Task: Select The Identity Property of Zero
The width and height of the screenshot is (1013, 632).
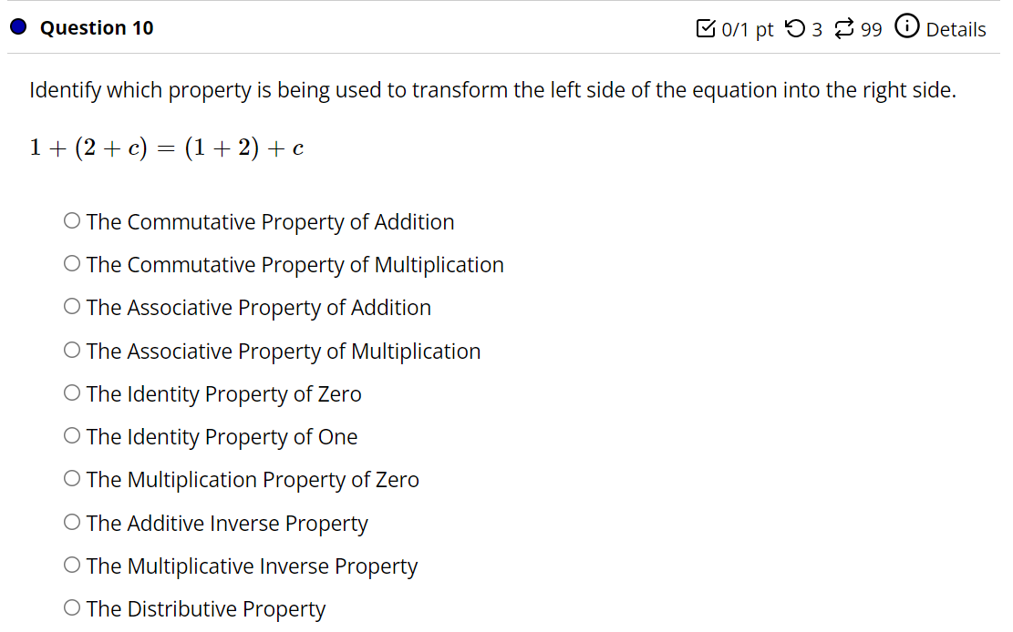Action: [72, 392]
